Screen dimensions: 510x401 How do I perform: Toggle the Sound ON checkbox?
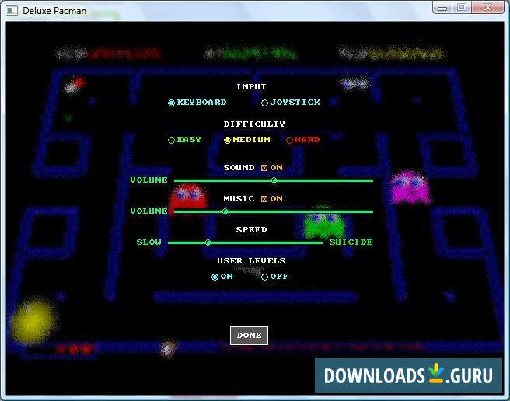pyautogui.click(x=264, y=168)
